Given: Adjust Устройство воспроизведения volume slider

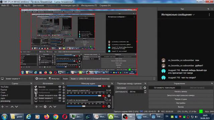Looking at the screenshot, I should (84, 106).
